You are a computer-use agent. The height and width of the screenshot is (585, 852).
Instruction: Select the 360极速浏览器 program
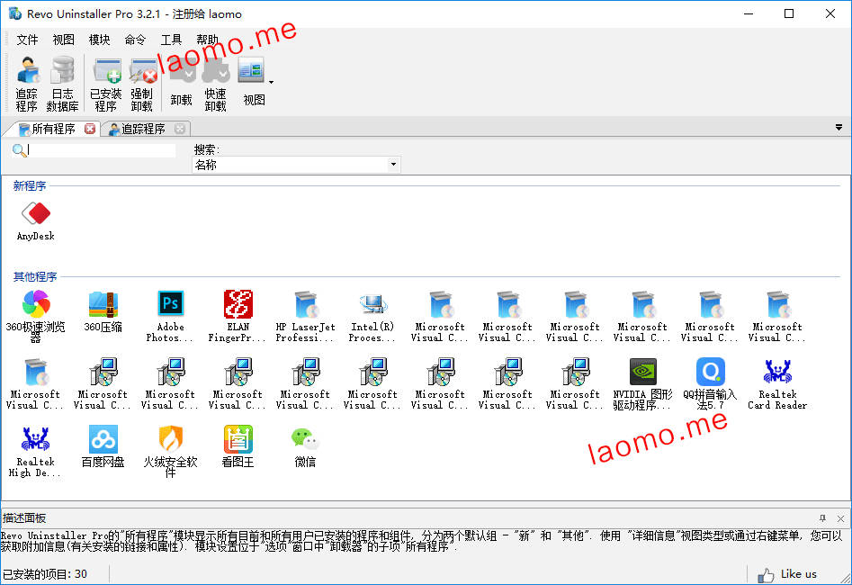(36, 316)
